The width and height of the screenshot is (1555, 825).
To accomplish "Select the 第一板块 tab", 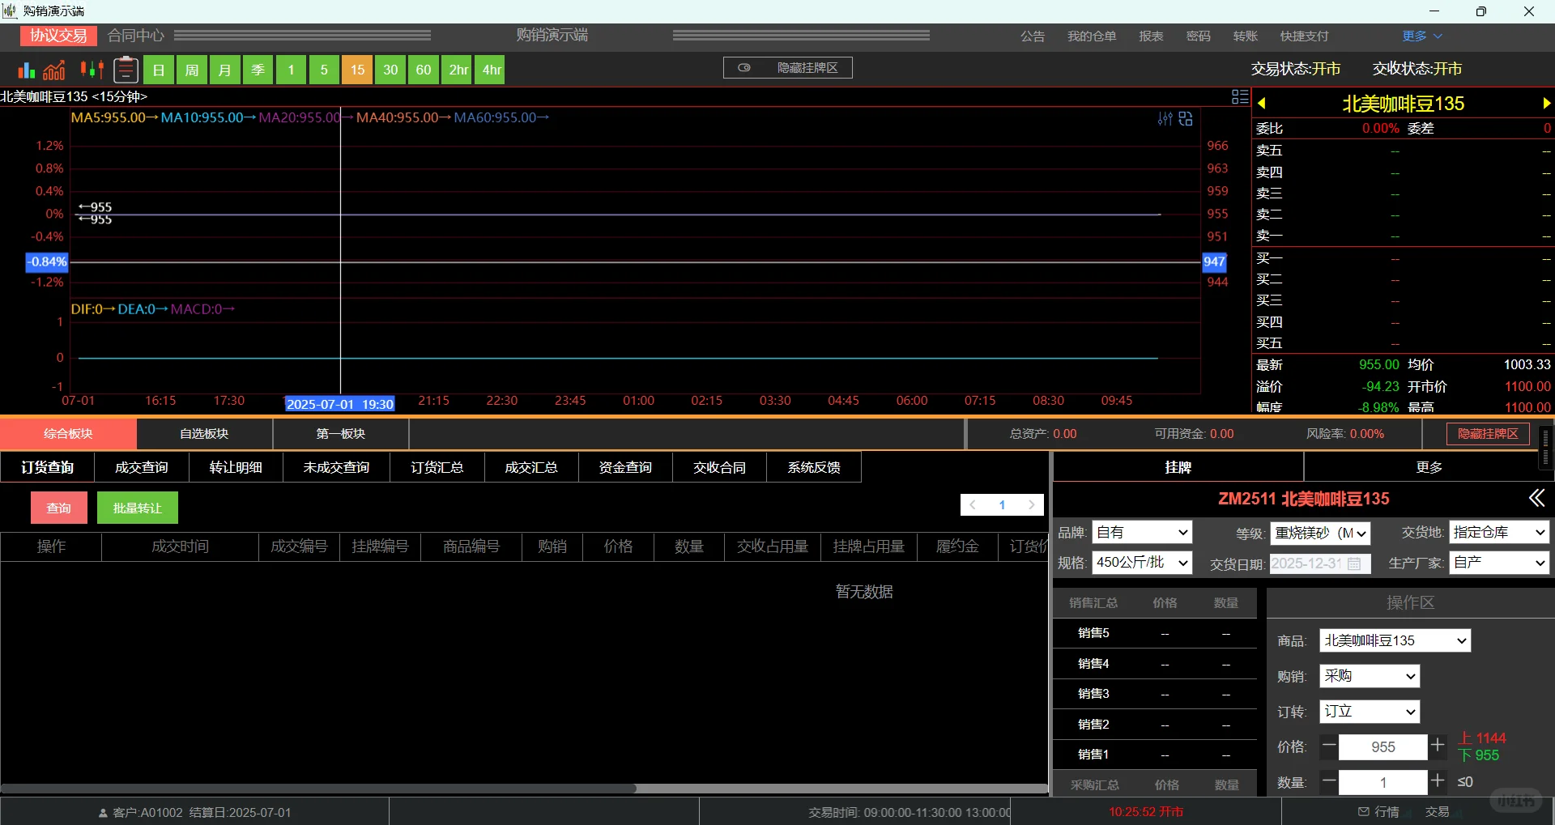I will pyautogui.click(x=341, y=434).
